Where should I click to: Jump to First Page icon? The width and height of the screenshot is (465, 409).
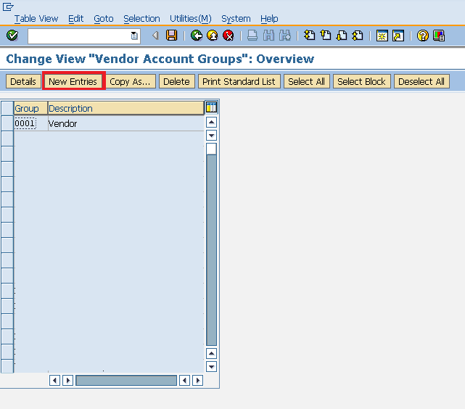309,36
